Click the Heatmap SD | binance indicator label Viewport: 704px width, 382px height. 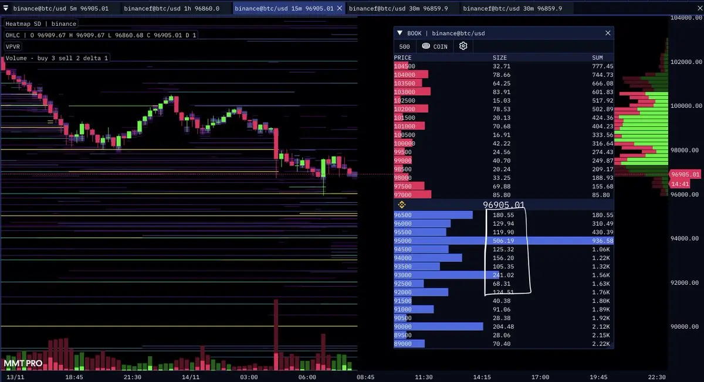pyautogui.click(x=40, y=23)
